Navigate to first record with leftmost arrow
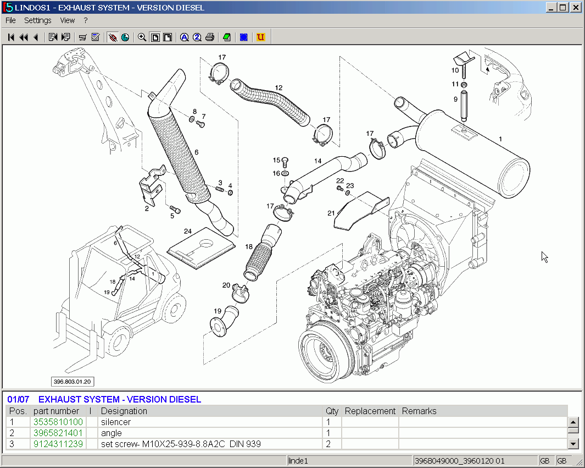 click(x=10, y=37)
